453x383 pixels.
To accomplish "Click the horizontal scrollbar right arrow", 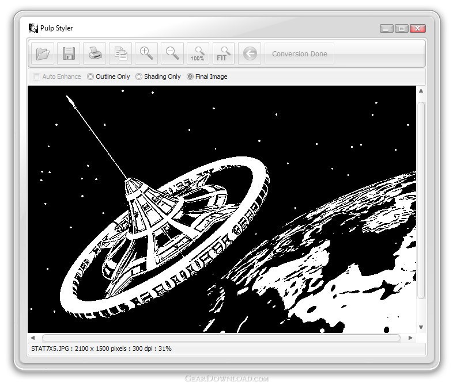I will 410,338.
